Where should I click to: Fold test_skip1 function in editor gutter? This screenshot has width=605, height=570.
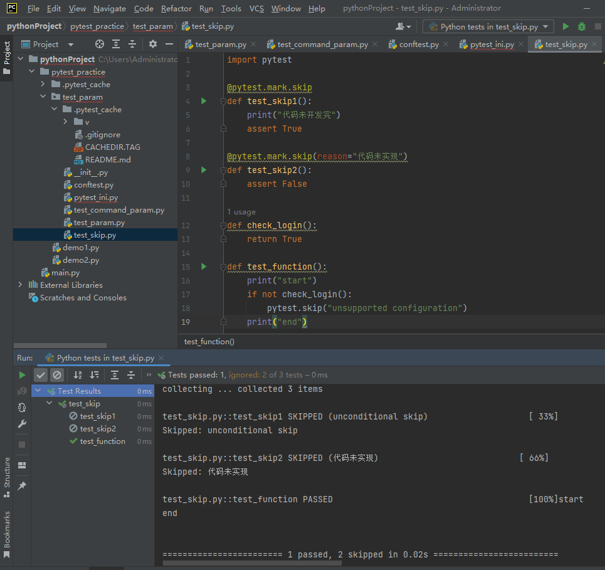[x=223, y=101]
